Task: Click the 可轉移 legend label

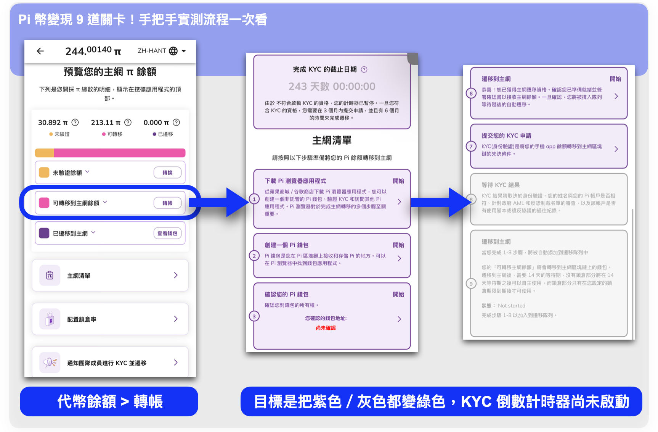Action: pos(115,134)
